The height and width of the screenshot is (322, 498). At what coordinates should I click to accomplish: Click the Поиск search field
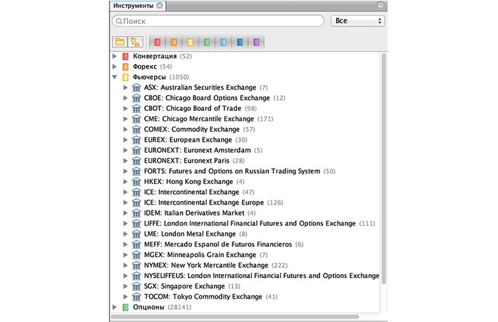pos(218,21)
